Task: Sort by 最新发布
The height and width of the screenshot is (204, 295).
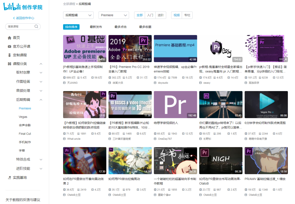Action: (x=96, y=27)
